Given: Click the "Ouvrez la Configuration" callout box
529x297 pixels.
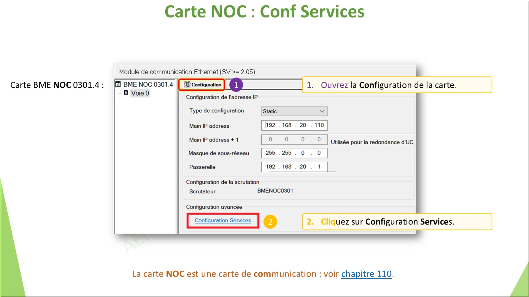Looking at the screenshot, I should click(x=397, y=85).
